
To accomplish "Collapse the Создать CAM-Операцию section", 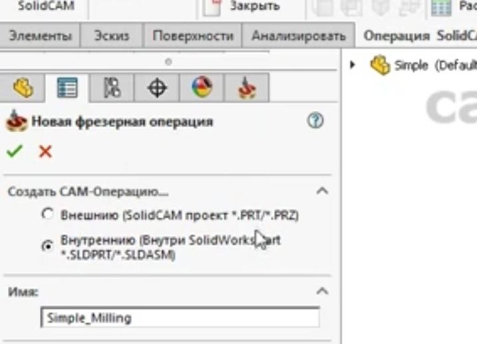I will [322, 191].
